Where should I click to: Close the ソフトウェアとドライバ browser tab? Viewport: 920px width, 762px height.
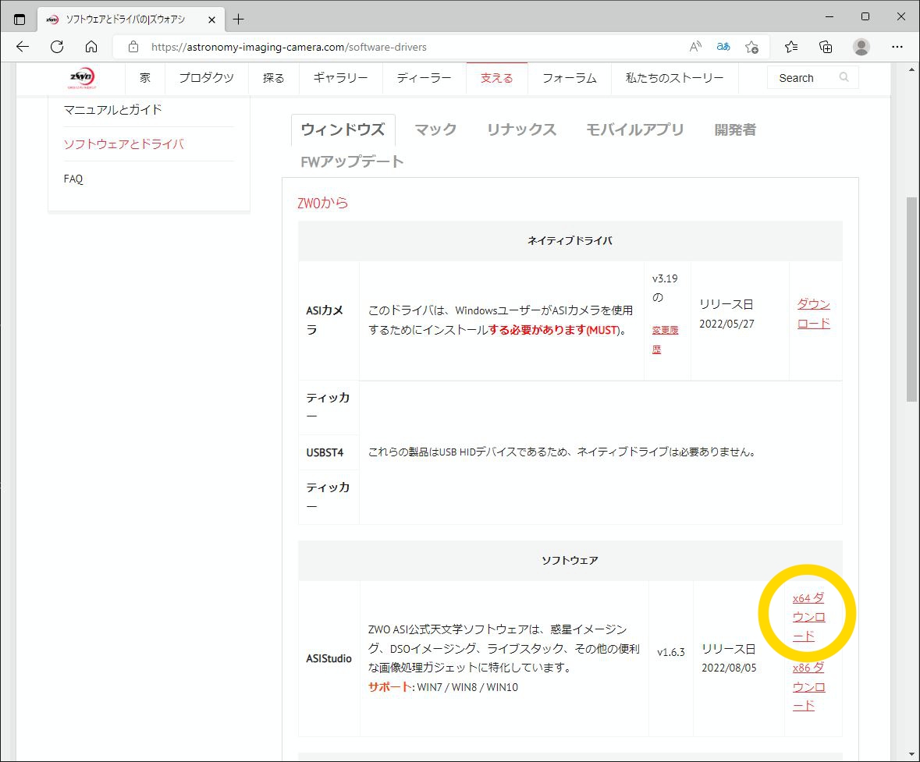[211, 19]
